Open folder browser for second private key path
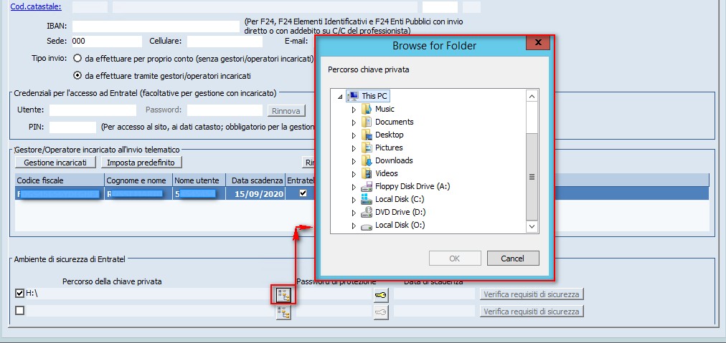This screenshot has width=726, height=343. [x=283, y=312]
